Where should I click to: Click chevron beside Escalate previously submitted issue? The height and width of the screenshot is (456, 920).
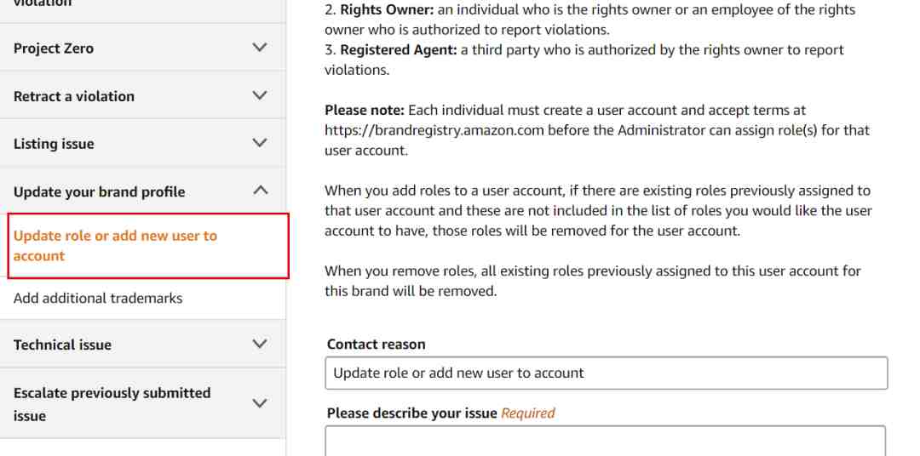click(260, 403)
